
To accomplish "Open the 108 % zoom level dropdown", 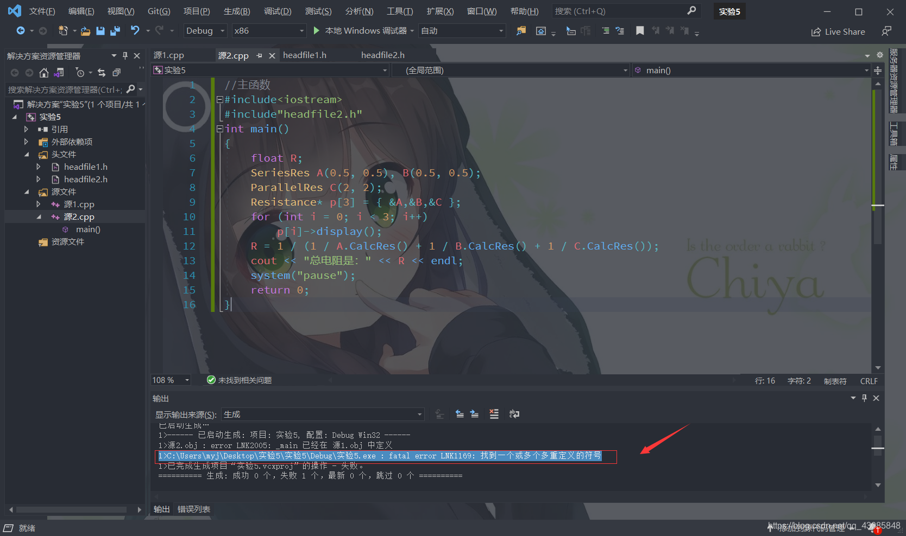I will 171,380.
